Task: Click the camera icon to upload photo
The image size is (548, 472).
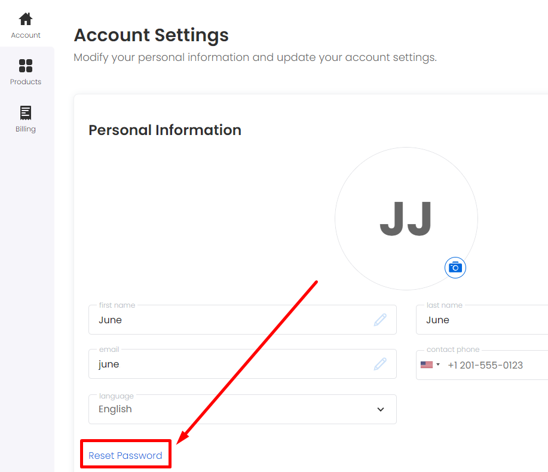Action: [x=455, y=268]
